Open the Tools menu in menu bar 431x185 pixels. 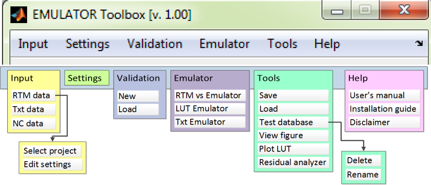(x=282, y=44)
